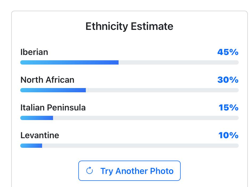The height and width of the screenshot is (187, 251).
Task: Click the filled part of the Iberian bar
Action: click(69, 62)
